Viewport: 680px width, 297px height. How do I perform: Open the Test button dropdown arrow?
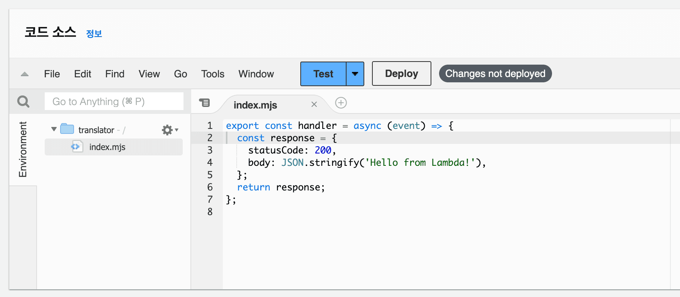coord(355,74)
